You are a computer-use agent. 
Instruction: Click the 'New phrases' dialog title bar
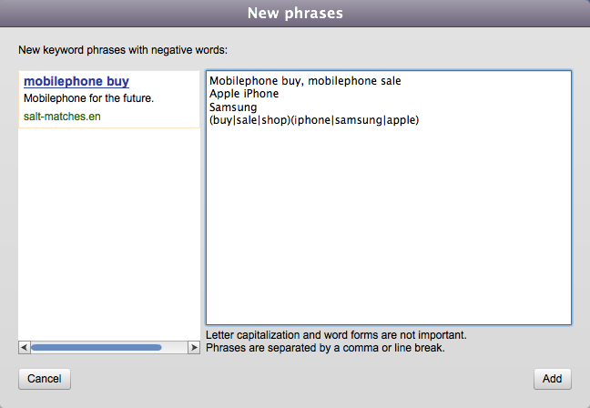point(295,13)
